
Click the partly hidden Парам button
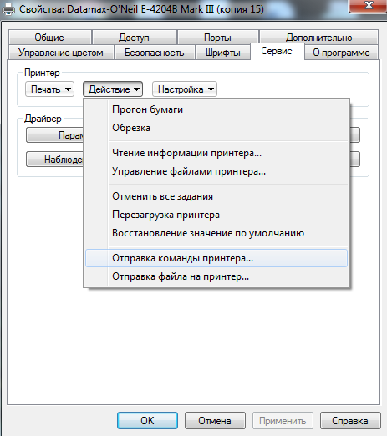coord(55,135)
